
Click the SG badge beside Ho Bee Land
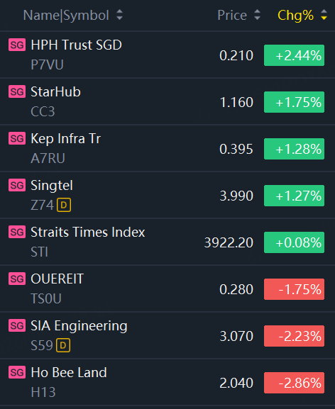[17, 372]
